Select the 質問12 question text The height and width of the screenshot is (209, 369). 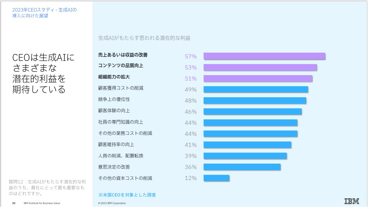tap(47, 188)
